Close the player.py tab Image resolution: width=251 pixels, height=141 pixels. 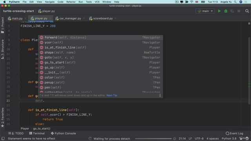pos(50,18)
